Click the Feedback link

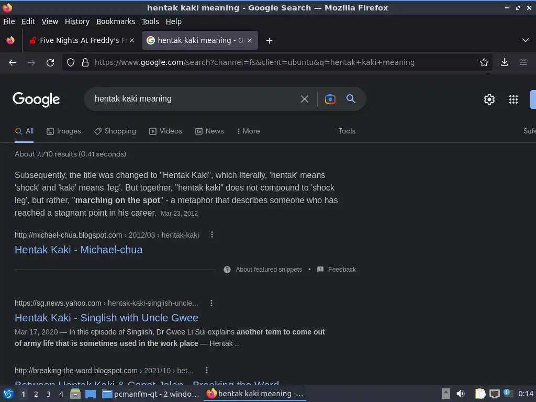click(342, 270)
